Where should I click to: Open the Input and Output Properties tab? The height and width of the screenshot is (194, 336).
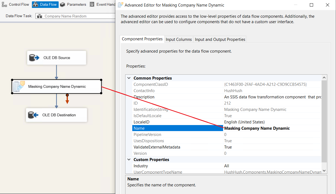pyautogui.click(x=220, y=40)
